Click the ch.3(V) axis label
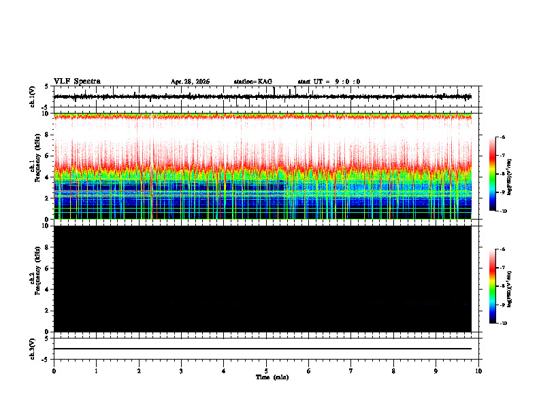 (x=32, y=349)
